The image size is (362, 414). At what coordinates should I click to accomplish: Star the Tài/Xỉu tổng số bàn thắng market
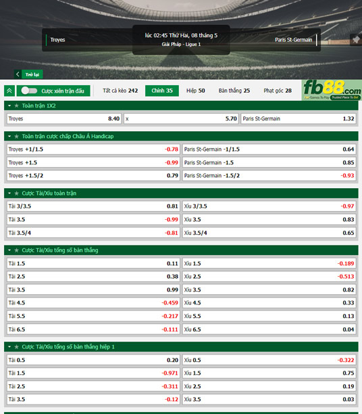tap(17, 250)
